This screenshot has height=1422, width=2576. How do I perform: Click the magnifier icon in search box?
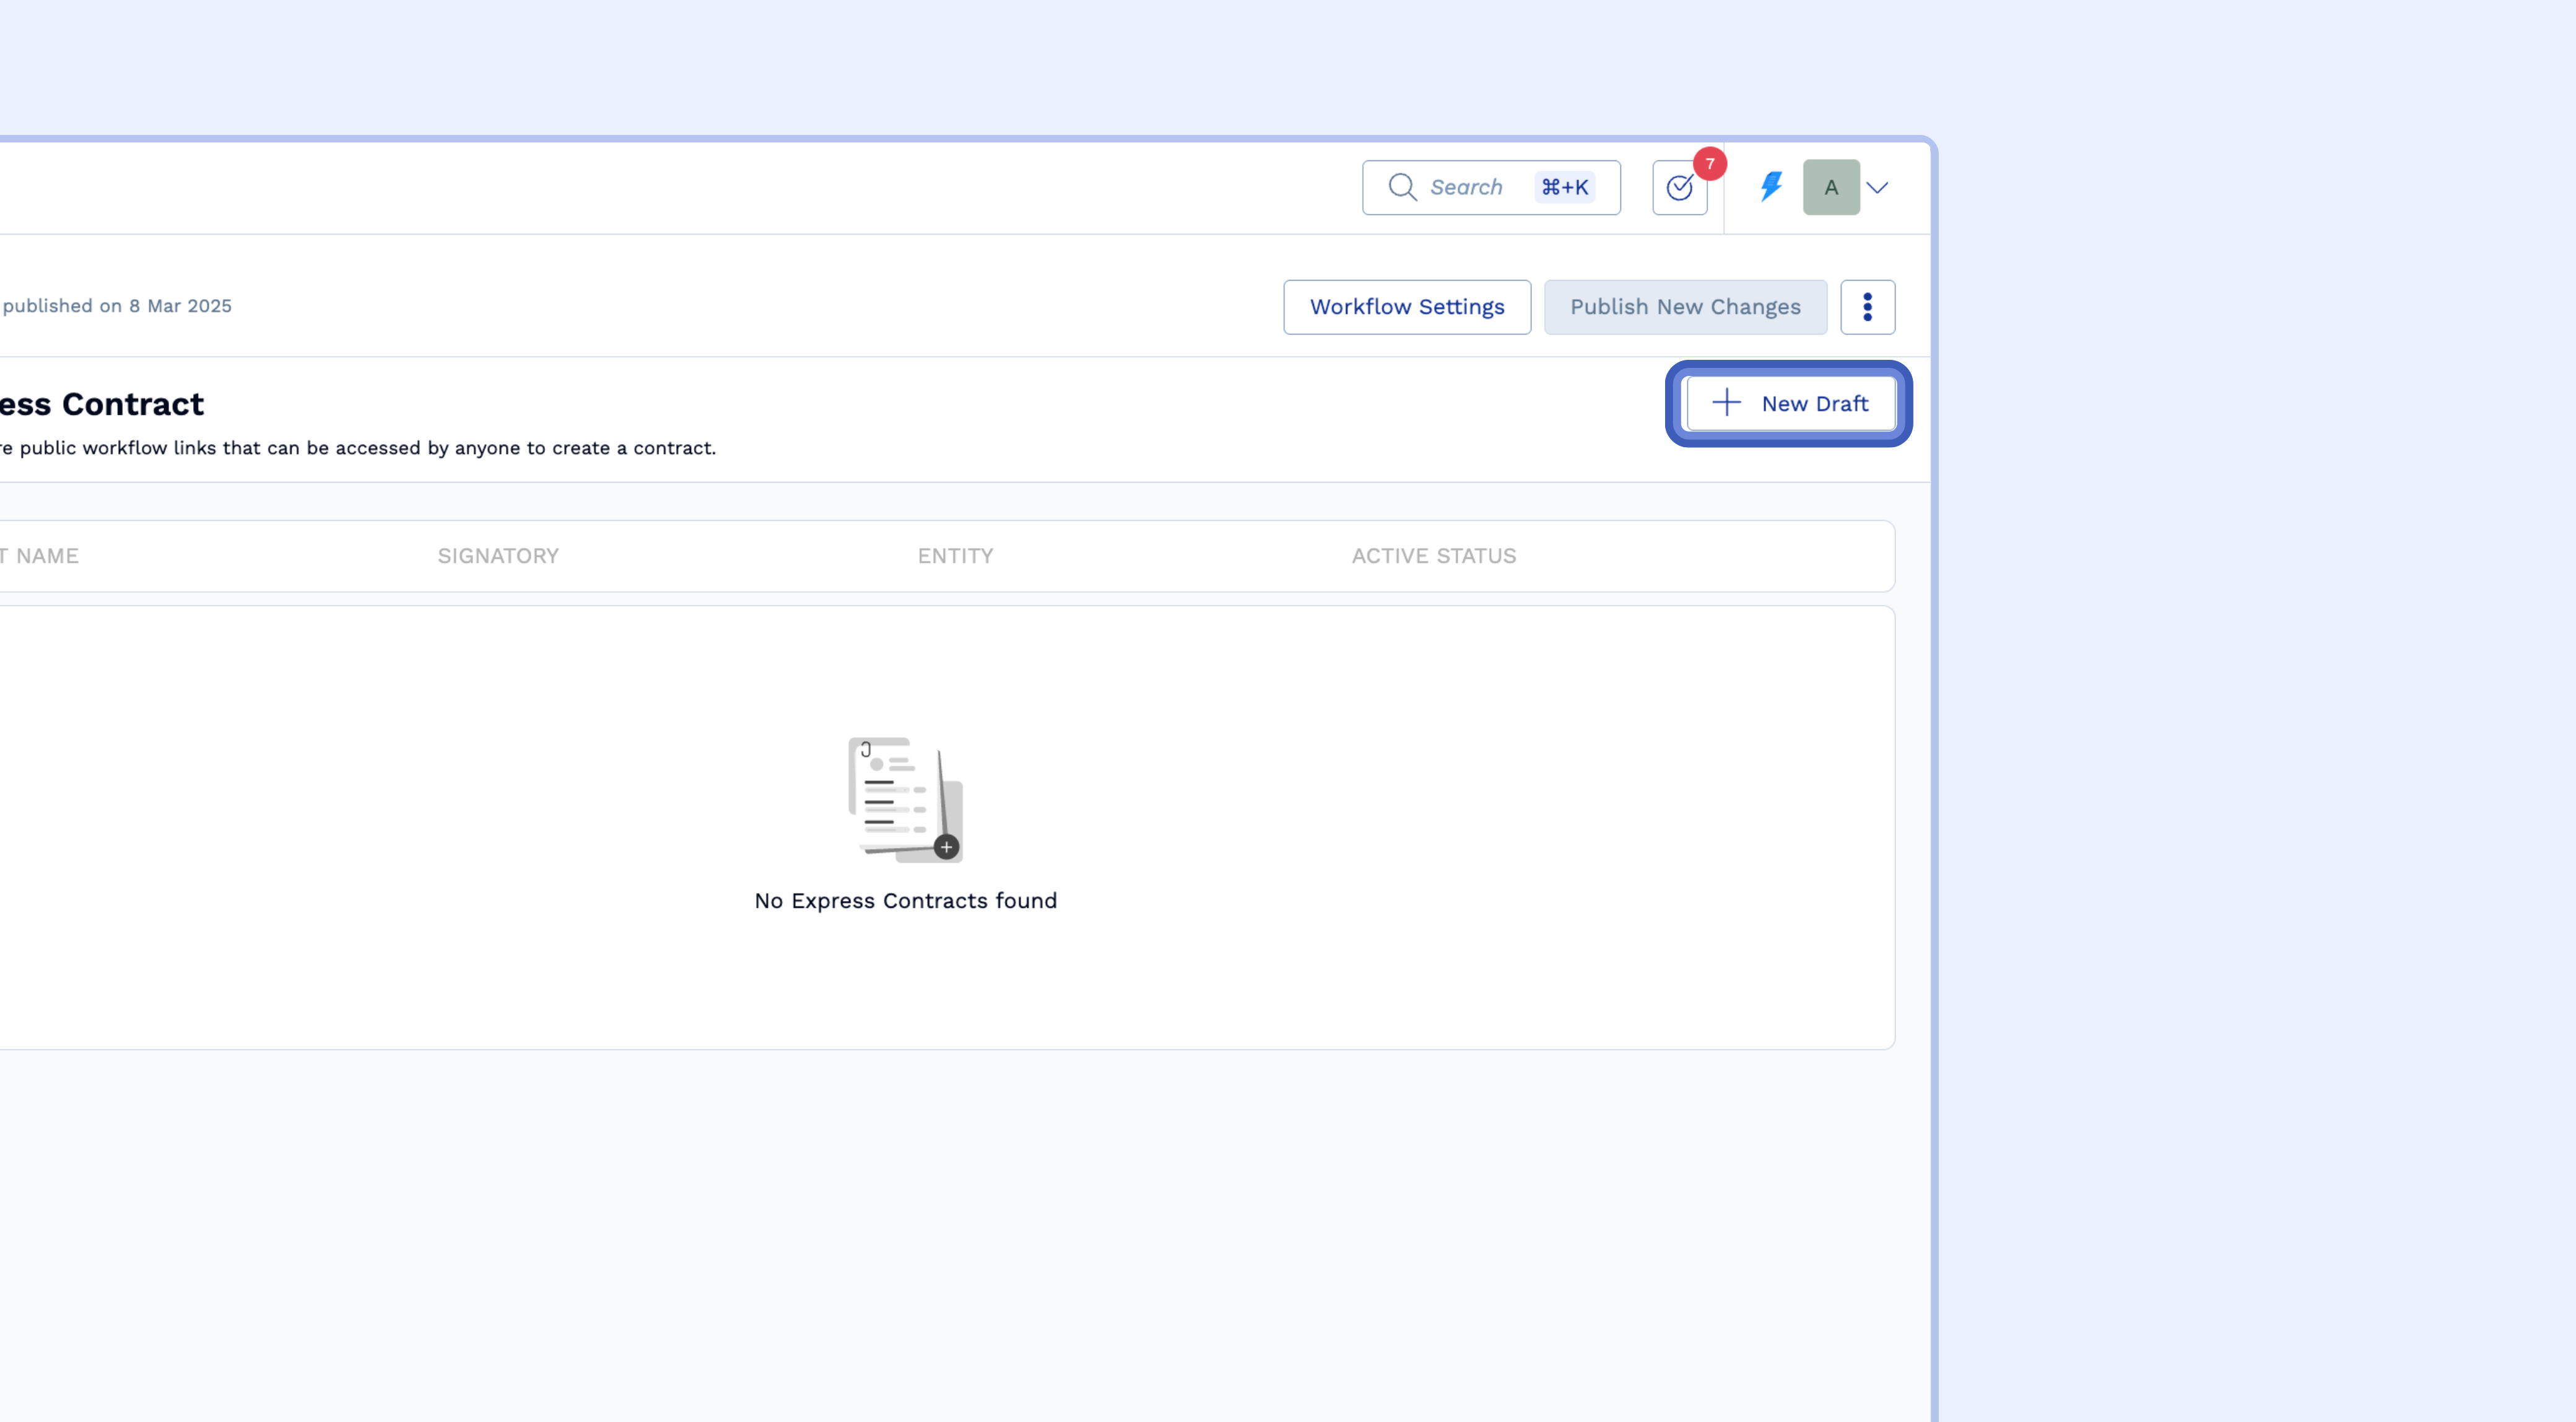(x=1402, y=187)
